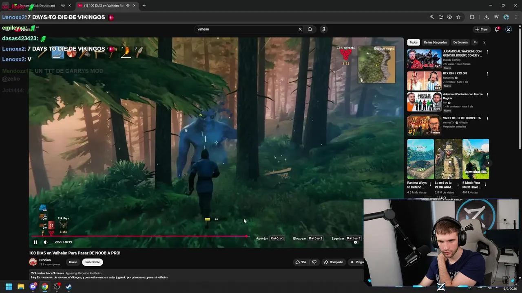Toggle audio on the 100 DIAS en Valheim tab

[128, 6]
